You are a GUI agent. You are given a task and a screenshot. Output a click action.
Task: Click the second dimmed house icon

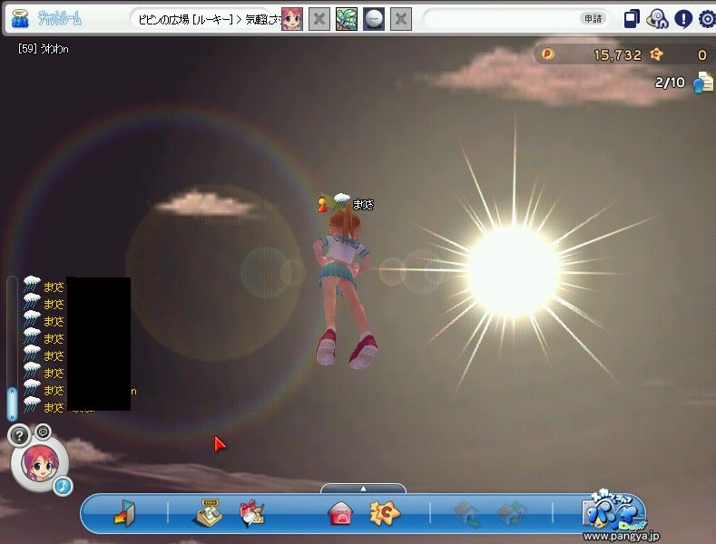[511, 514]
